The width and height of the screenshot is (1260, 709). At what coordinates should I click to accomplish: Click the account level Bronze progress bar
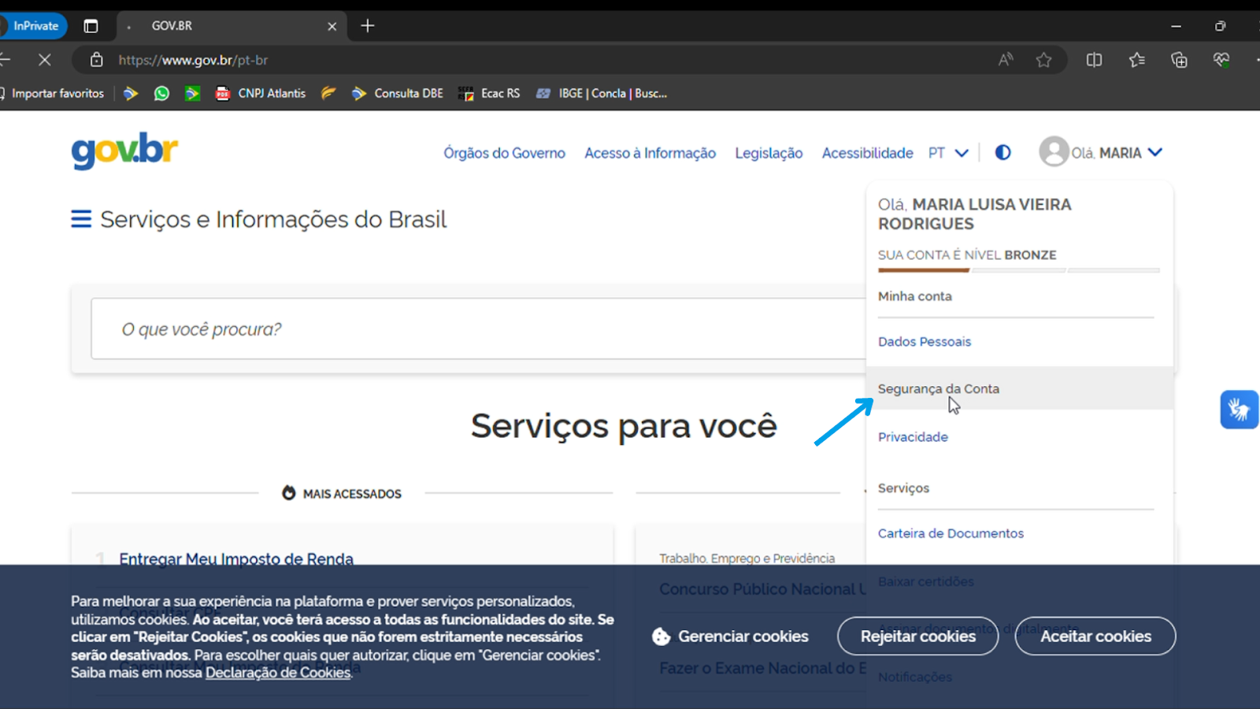point(1018,270)
